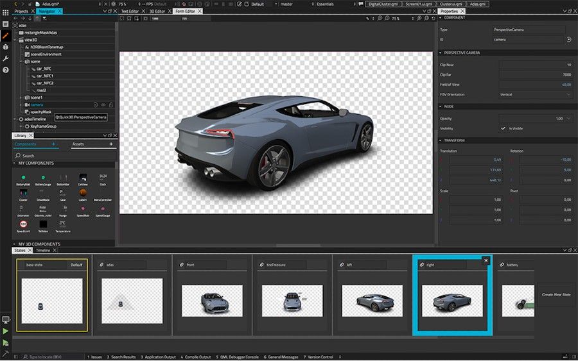Click the Start Debugging run icon
Image resolution: width=578 pixels, height=361 pixels.
(6, 342)
